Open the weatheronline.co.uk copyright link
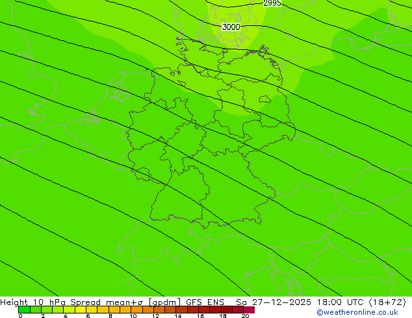Viewport: 412px width, 318px height. [x=357, y=312]
